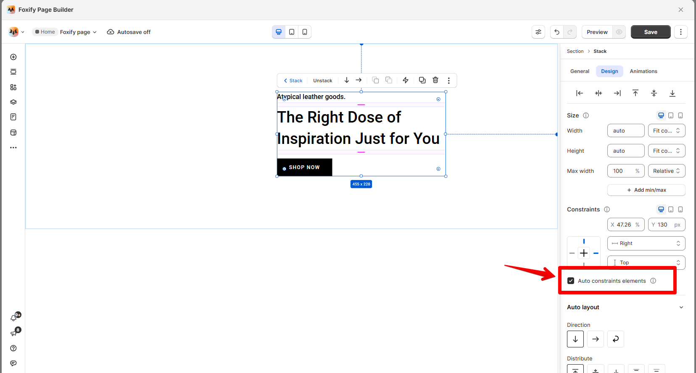Image resolution: width=696 pixels, height=373 pixels.
Task: Open notifications bell with 9+ badge
Action: (x=15, y=317)
